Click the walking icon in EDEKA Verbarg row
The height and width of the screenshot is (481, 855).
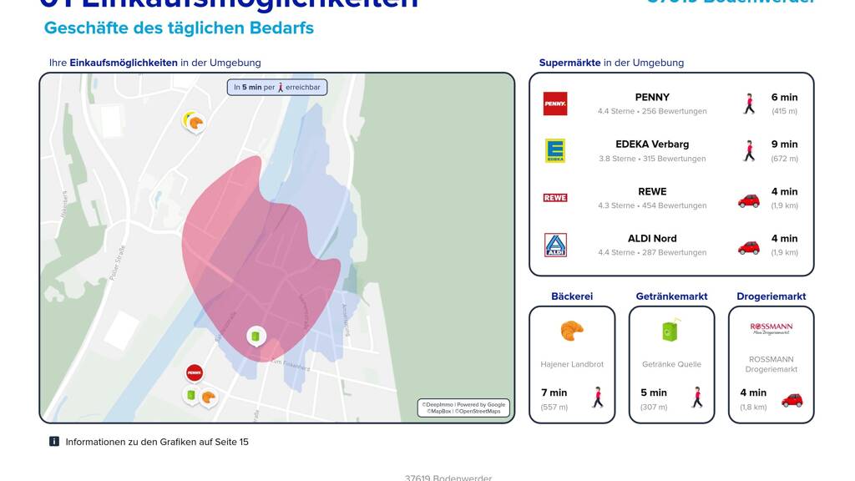(749, 151)
